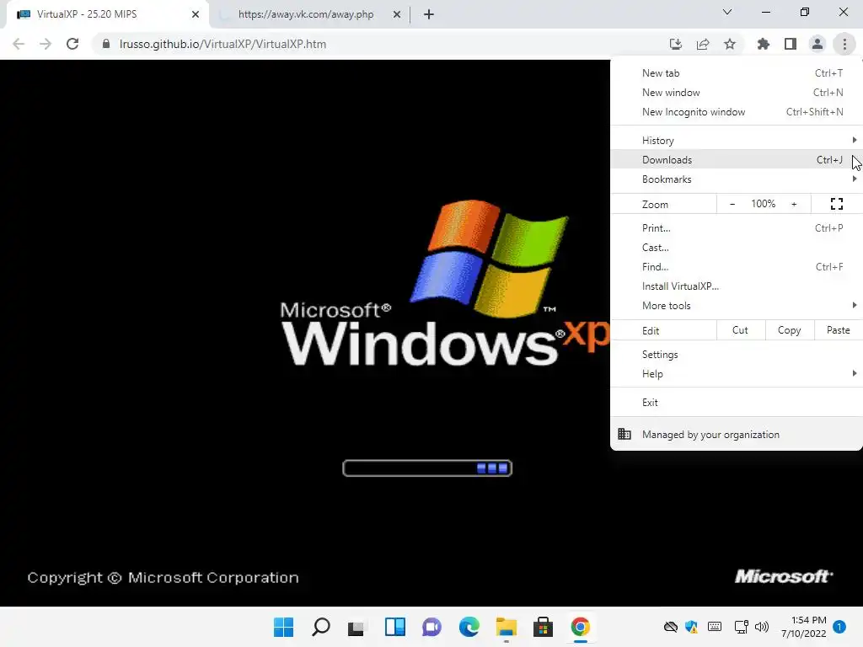The height and width of the screenshot is (647, 863).
Task: Expand the Help submenu
Action: point(737,374)
